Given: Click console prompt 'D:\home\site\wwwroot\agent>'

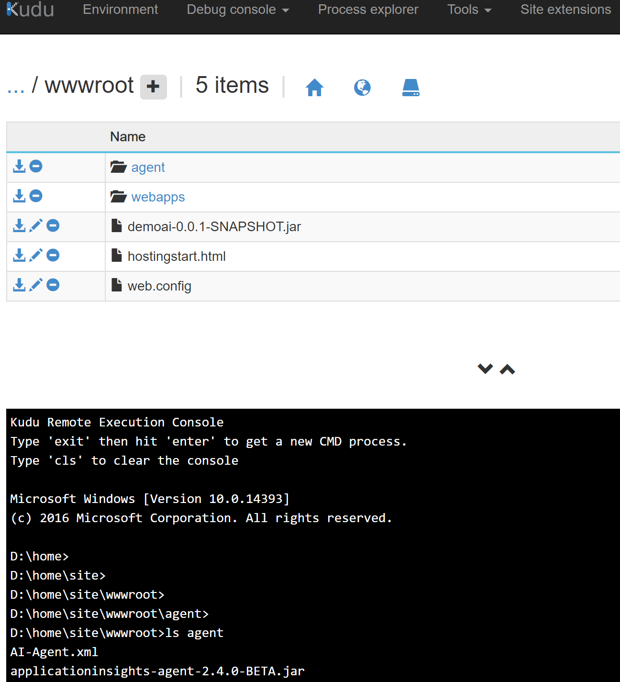Looking at the screenshot, I should pyautogui.click(x=110, y=614).
